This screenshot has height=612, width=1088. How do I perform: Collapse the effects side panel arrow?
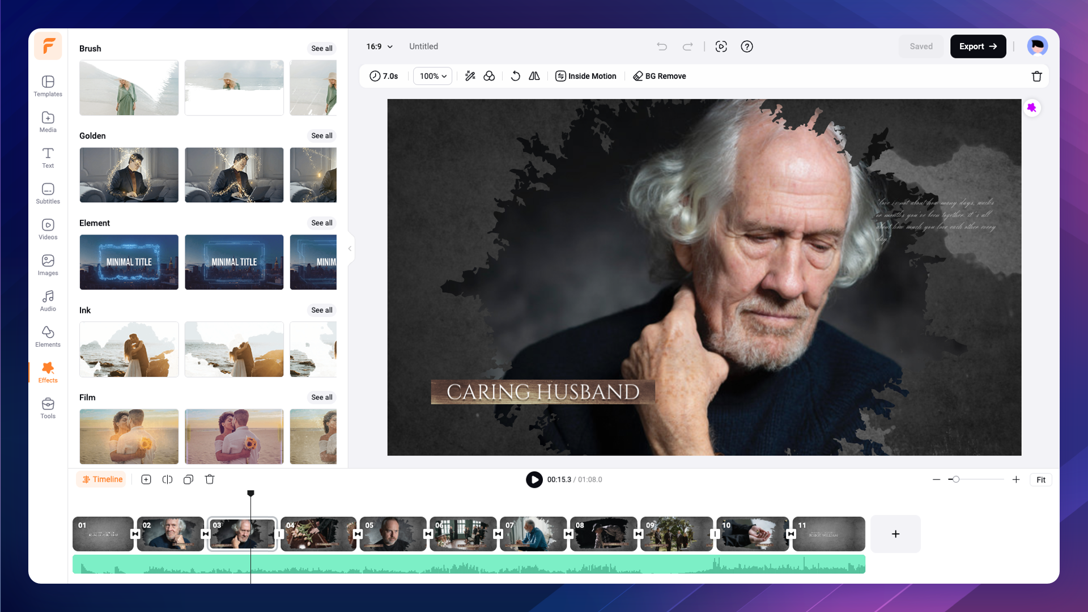[350, 248]
